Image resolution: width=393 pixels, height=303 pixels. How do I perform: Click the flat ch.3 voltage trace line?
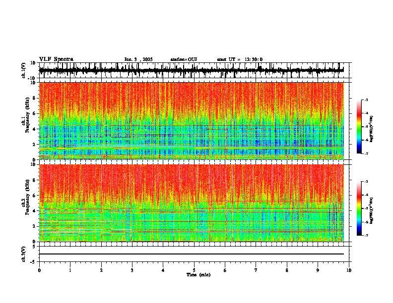pyautogui.click(x=192, y=254)
